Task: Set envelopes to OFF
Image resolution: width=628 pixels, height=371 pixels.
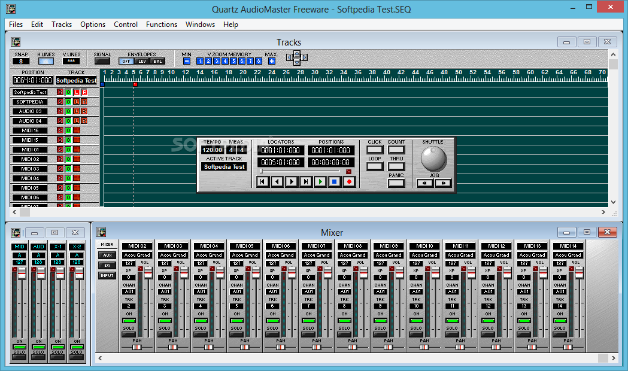Action: (x=126, y=61)
